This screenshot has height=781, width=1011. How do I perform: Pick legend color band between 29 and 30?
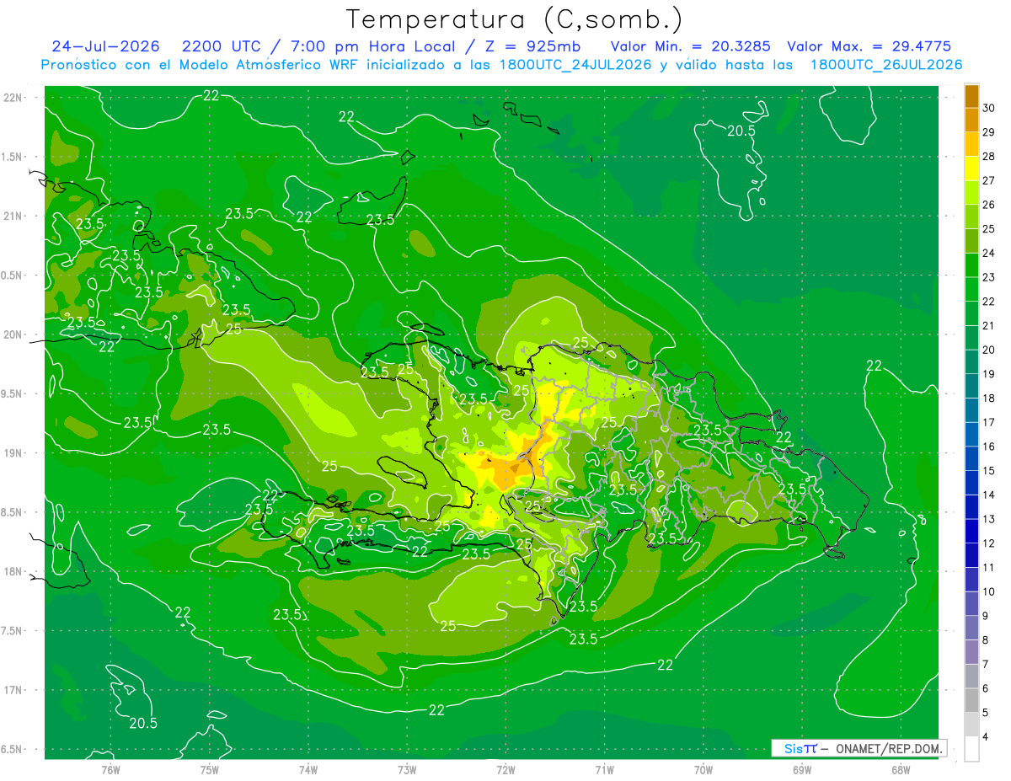971,120
